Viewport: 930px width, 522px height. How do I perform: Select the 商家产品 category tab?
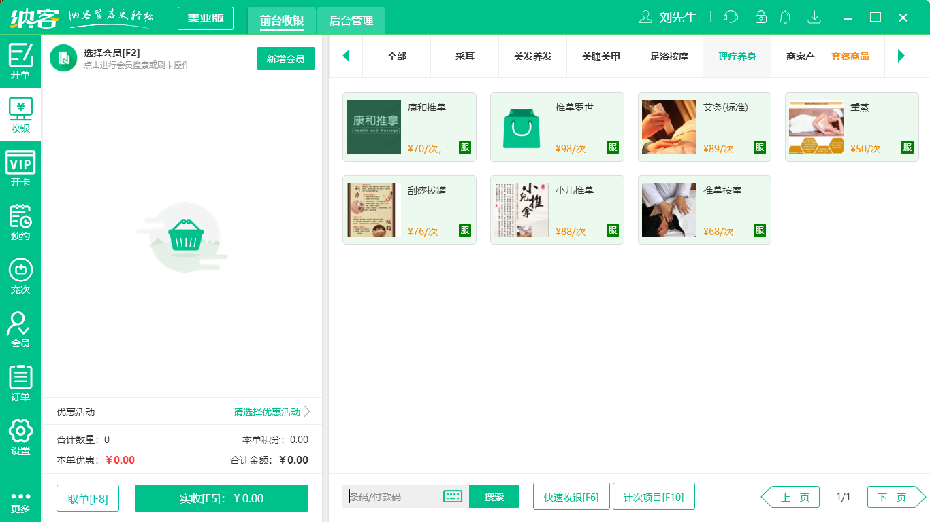(x=795, y=56)
